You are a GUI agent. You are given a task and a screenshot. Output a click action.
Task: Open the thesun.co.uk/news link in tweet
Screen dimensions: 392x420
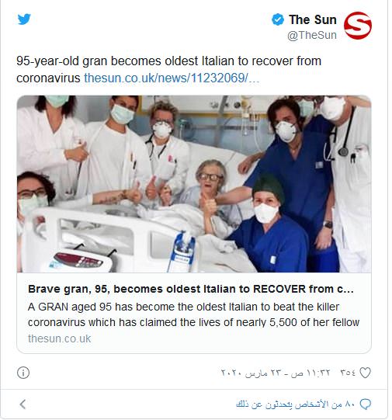pos(172,78)
